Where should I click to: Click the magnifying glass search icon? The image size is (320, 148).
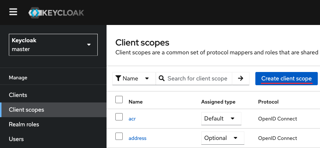click(x=162, y=78)
